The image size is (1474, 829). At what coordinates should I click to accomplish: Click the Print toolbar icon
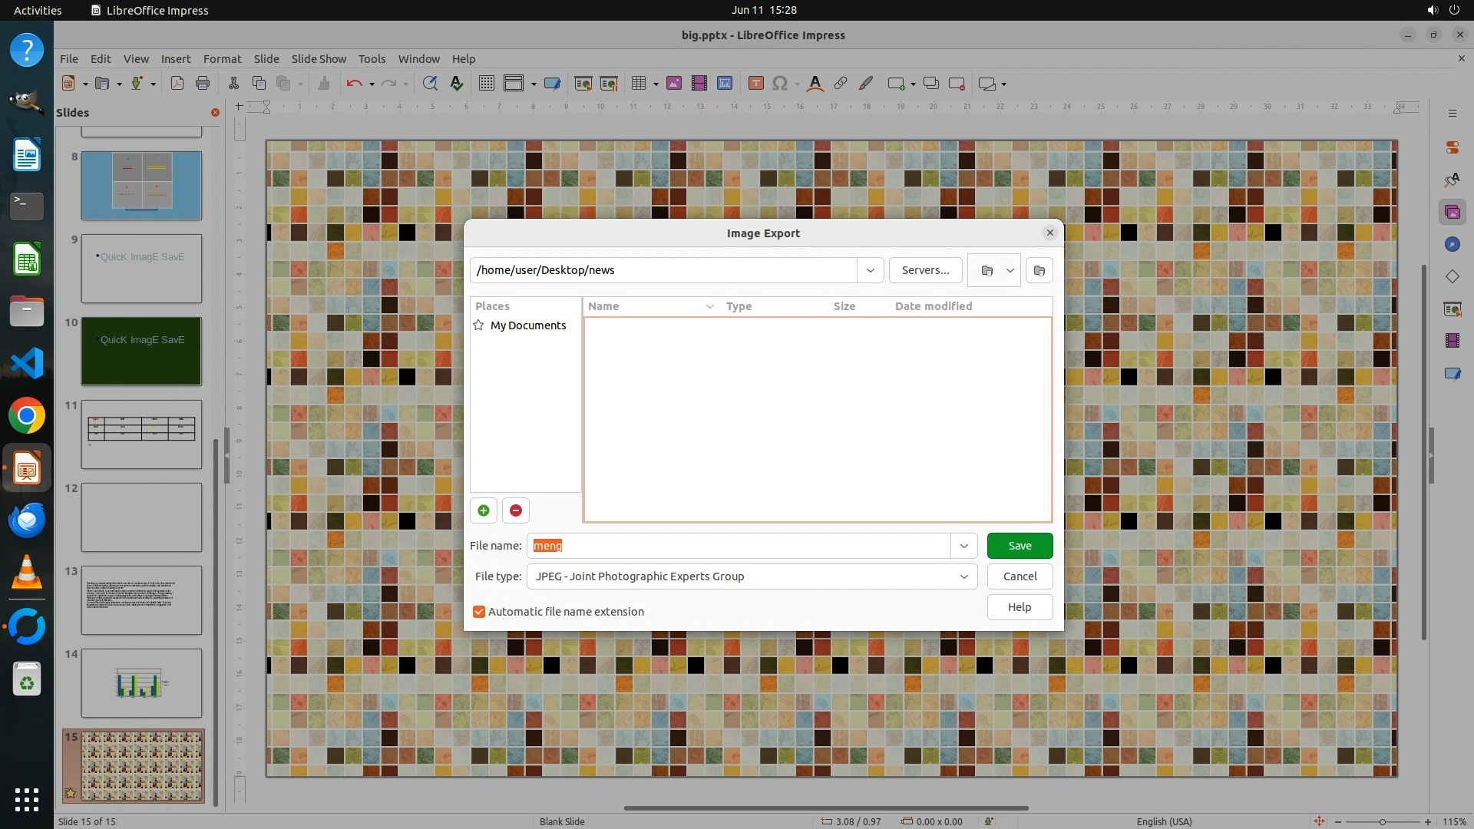[x=203, y=84]
